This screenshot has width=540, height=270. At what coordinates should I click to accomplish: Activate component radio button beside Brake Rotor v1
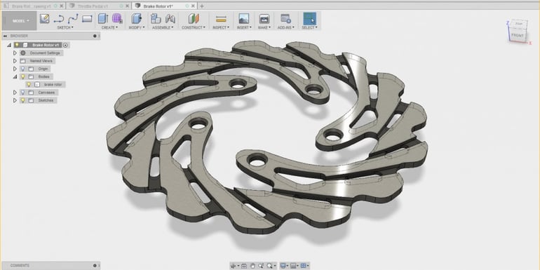tap(65, 45)
